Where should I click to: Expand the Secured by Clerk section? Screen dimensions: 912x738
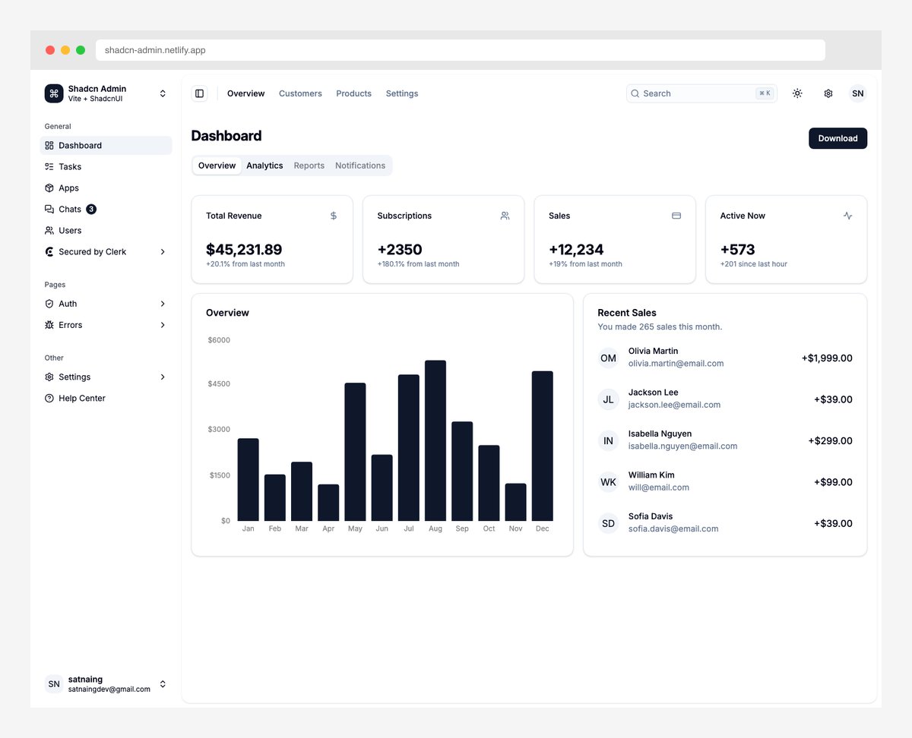pyautogui.click(x=91, y=251)
